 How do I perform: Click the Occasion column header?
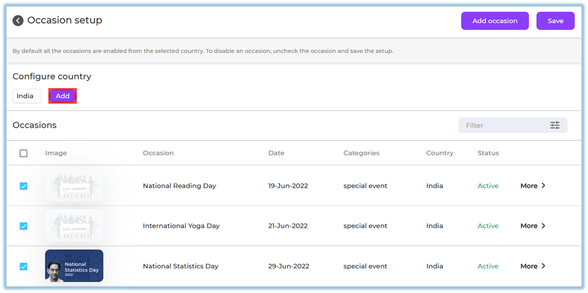coord(158,153)
